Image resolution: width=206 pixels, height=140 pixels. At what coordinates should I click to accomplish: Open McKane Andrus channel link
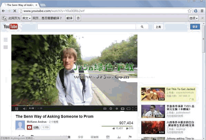coord(37,122)
